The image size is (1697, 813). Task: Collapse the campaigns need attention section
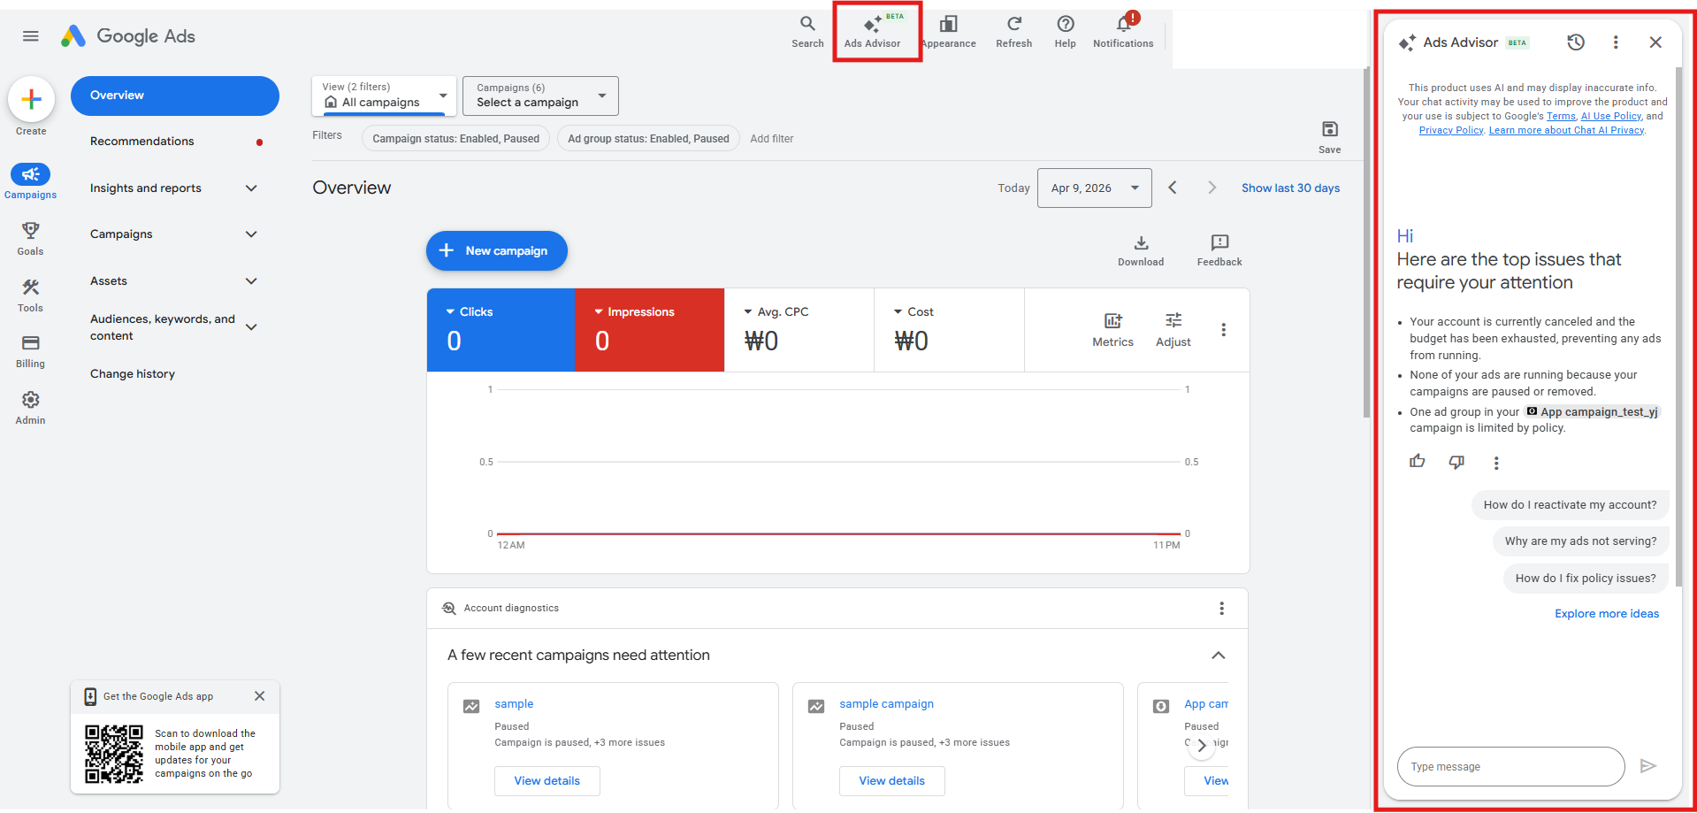pyautogui.click(x=1218, y=656)
